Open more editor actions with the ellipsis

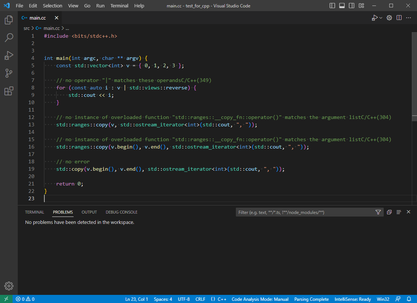(408, 17)
